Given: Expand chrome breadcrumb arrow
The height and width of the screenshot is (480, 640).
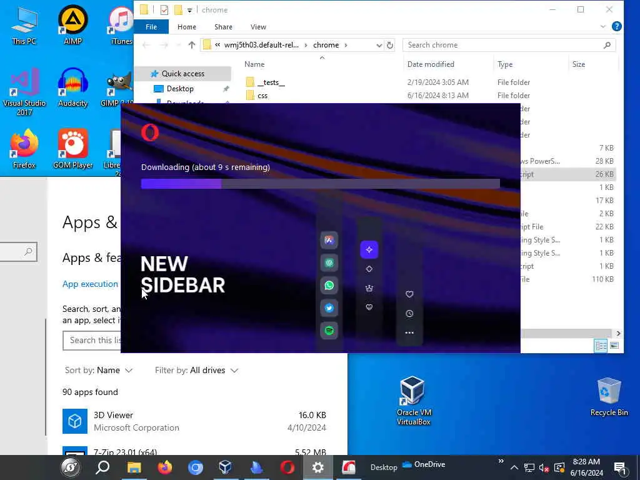Looking at the screenshot, I should (346, 45).
